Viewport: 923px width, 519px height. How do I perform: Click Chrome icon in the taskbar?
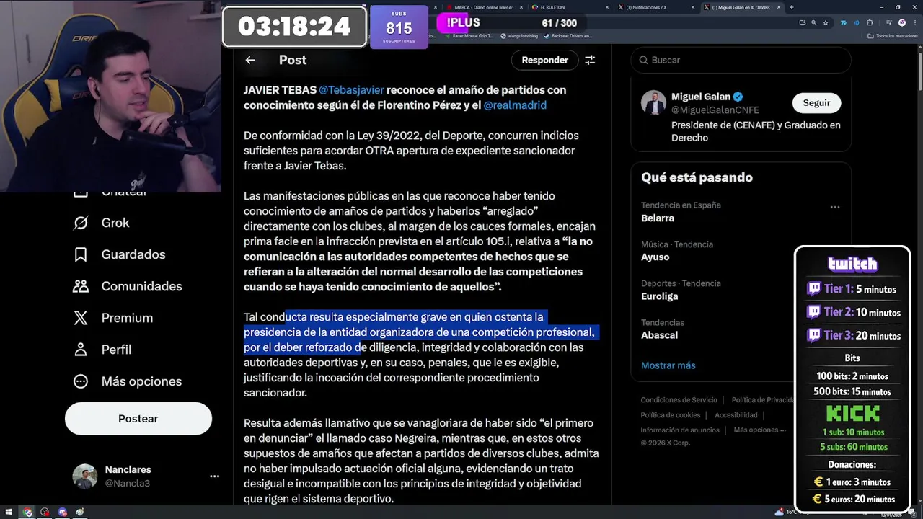[27, 512]
